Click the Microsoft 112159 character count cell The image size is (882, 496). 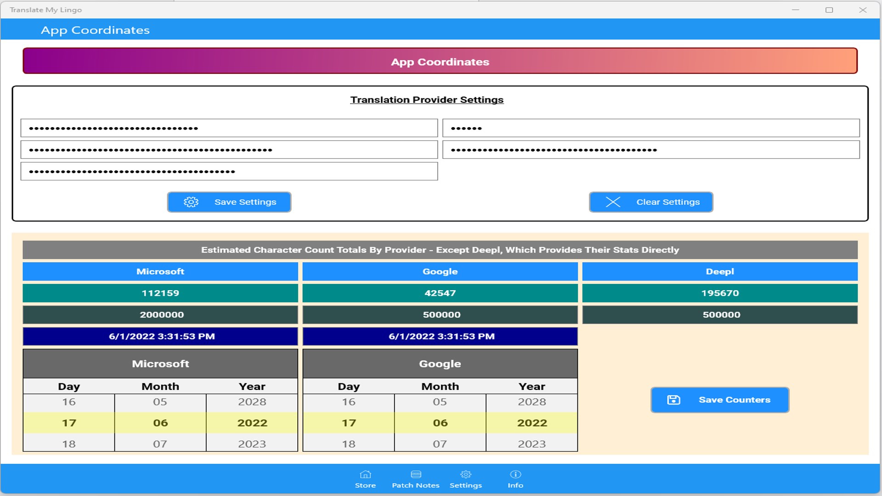160,293
